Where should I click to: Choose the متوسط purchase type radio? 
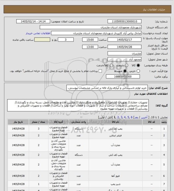pos(125,71)
